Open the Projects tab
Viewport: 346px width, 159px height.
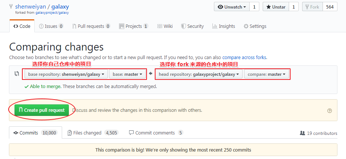click(x=134, y=26)
